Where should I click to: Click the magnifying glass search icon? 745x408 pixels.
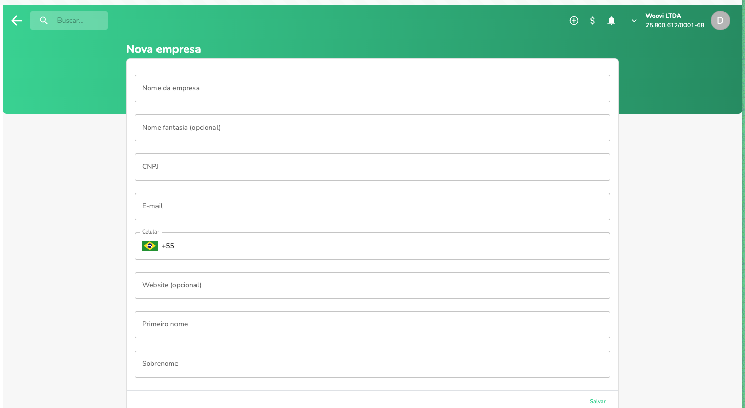point(44,21)
